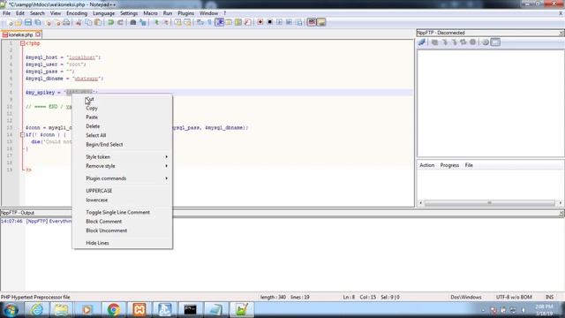
Task: Click the Print toolbar icon
Action: [x=66, y=22]
